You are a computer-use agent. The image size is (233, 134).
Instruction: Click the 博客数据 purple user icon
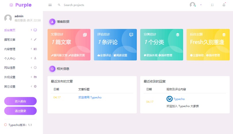pyautogui.click(x=52, y=22)
